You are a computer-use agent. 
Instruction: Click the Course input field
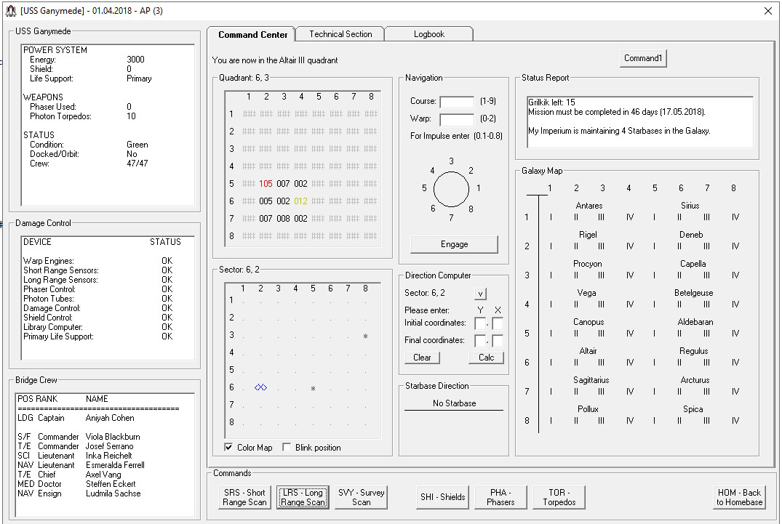pyautogui.click(x=456, y=102)
